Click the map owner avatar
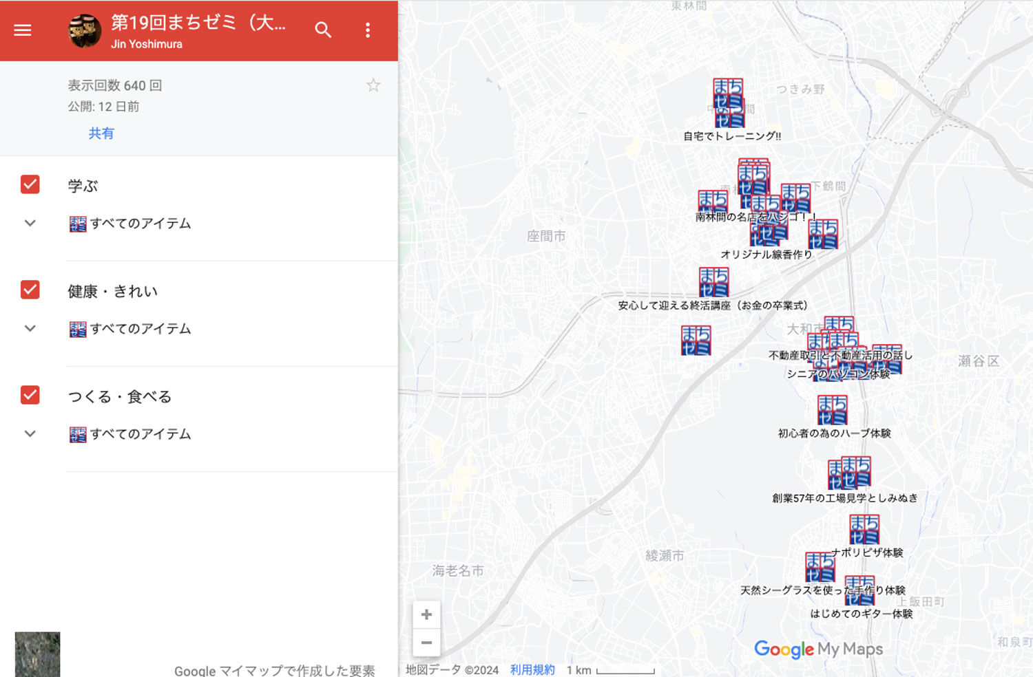This screenshot has height=677, width=1033. 85,30
